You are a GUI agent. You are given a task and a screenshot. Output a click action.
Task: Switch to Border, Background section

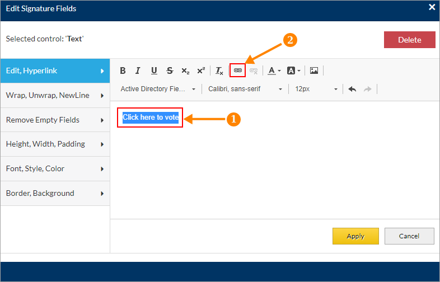point(55,193)
